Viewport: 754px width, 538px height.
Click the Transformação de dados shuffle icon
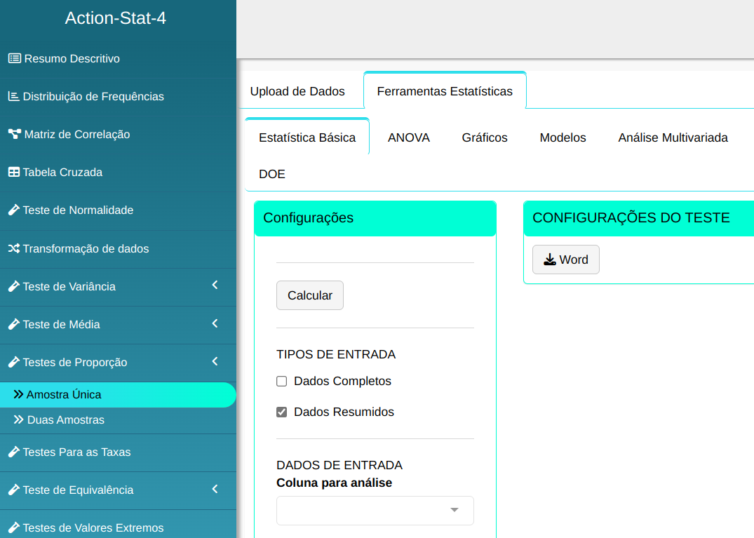13,248
